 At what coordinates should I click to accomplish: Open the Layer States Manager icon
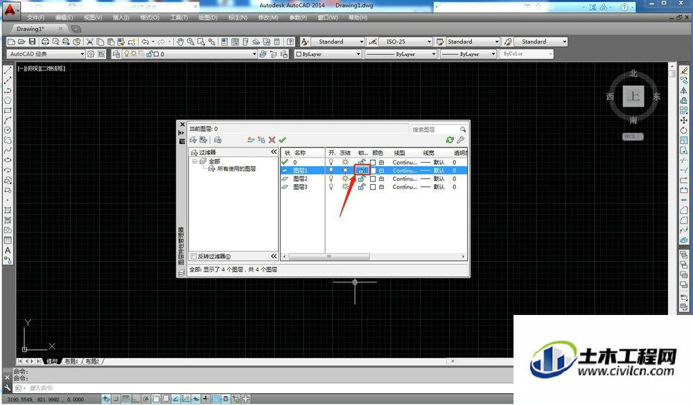point(218,140)
